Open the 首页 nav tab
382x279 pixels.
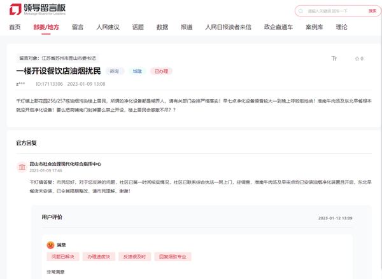point(15,27)
